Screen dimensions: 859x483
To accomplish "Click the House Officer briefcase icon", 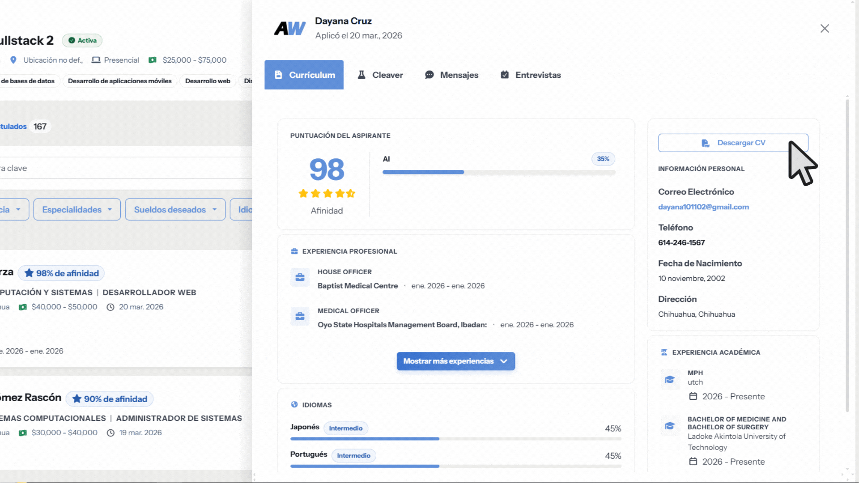I will pyautogui.click(x=300, y=277).
